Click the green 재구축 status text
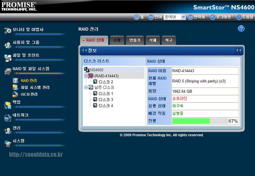The height and width of the screenshot is (176, 255). point(178,106)
